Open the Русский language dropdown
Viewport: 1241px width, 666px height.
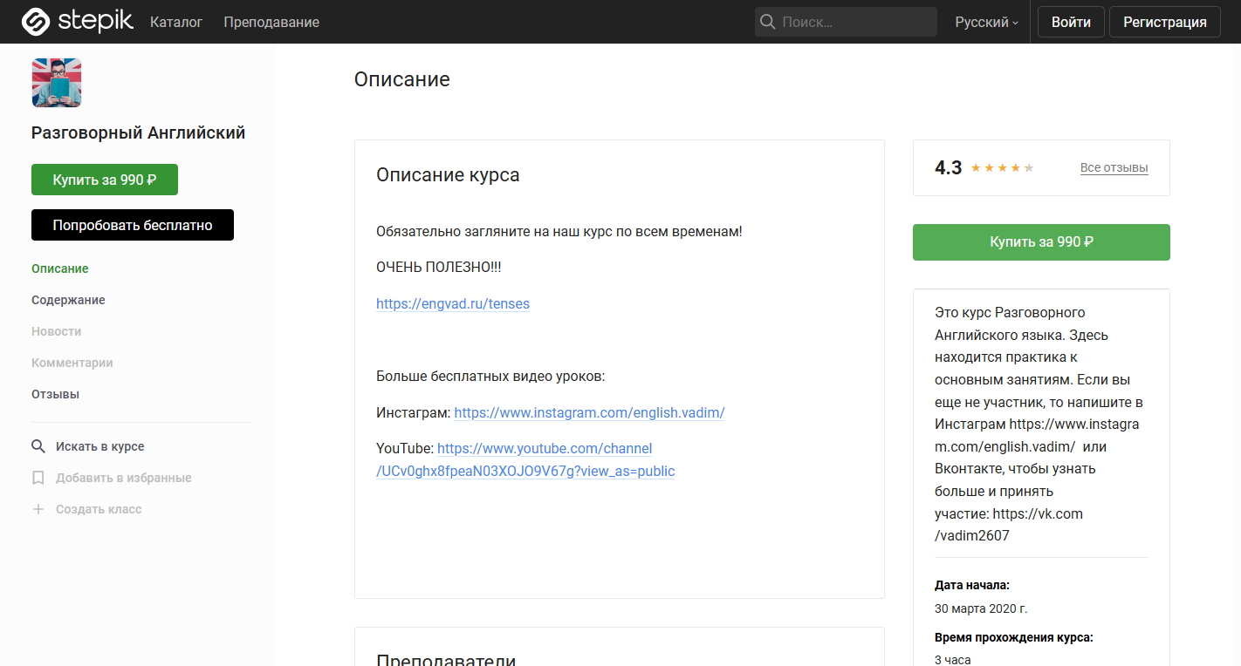pyautogui.click(x=981, y=22)
